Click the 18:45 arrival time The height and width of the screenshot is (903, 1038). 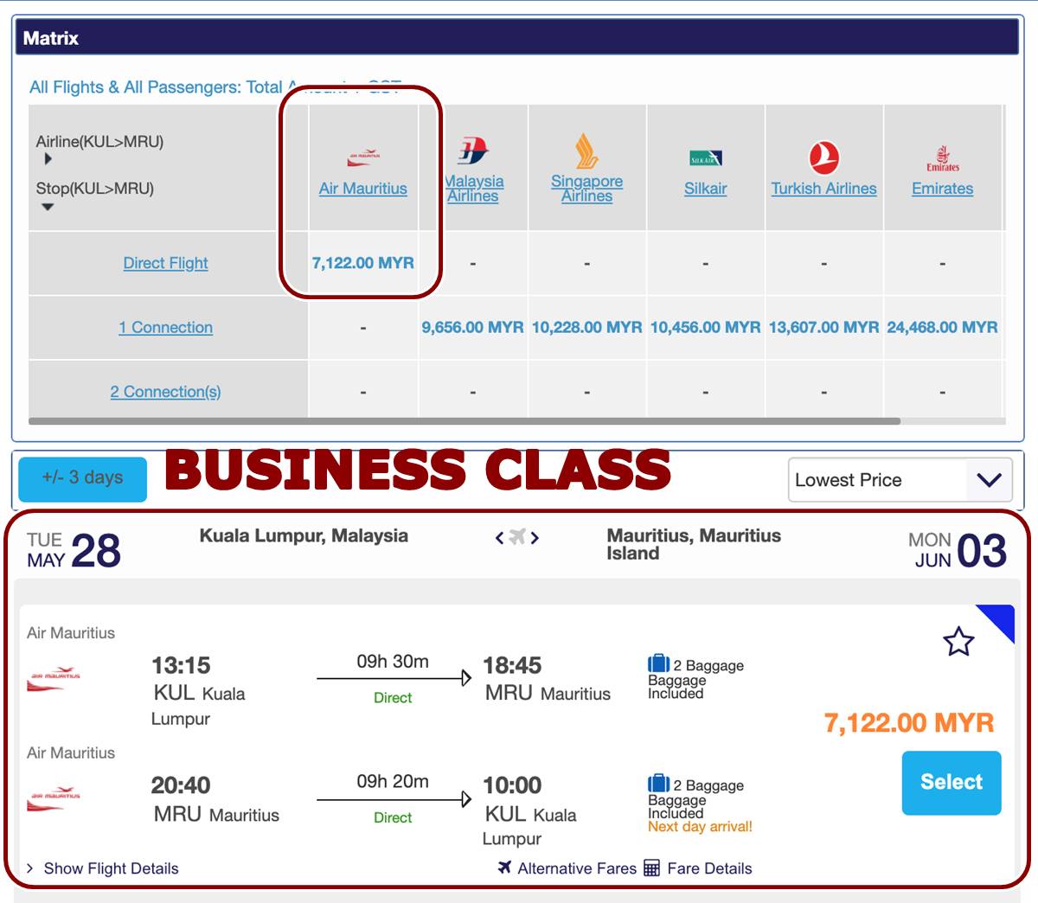pyautogui.click(x=512, y=665)
